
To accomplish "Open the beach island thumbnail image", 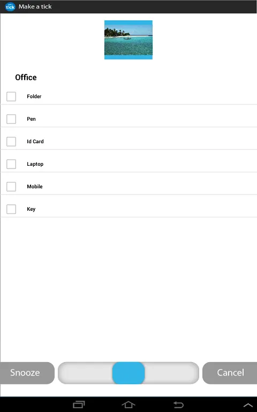I will click(128, 40).
